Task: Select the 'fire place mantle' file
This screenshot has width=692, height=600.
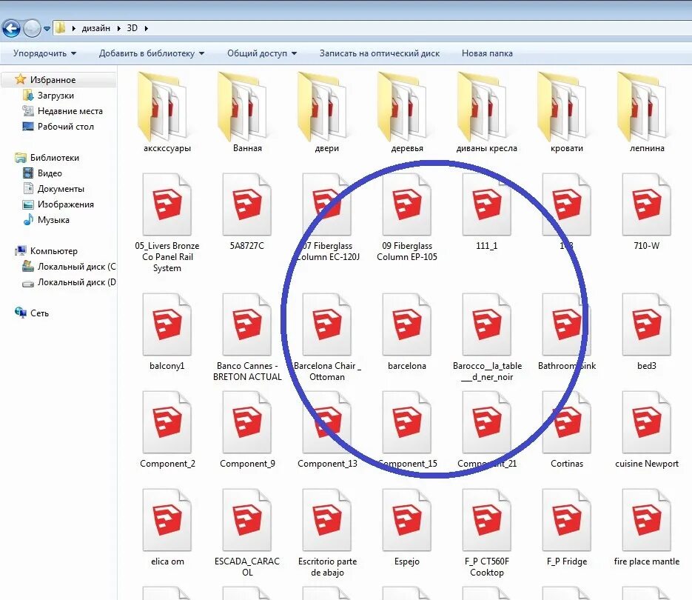Action: [x=647, y=527]
